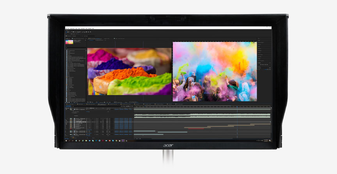
Task: Click the audio waveform track in timeline
Action: click(x=202, y=116)
